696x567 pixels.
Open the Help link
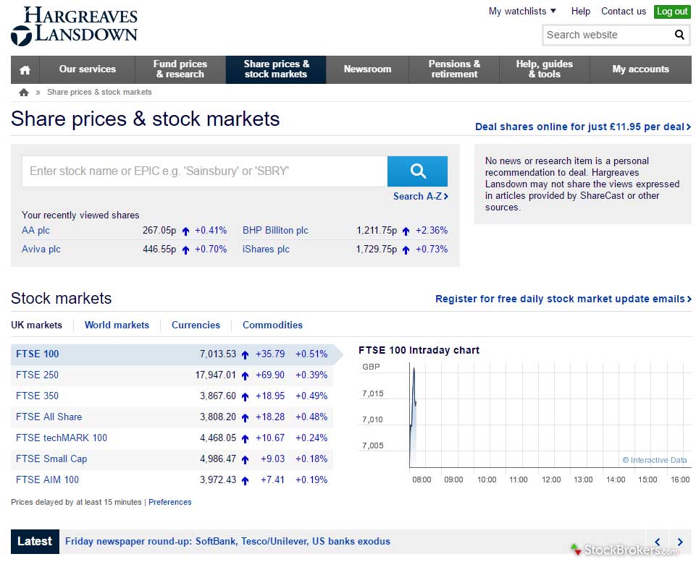click(581, 11)
